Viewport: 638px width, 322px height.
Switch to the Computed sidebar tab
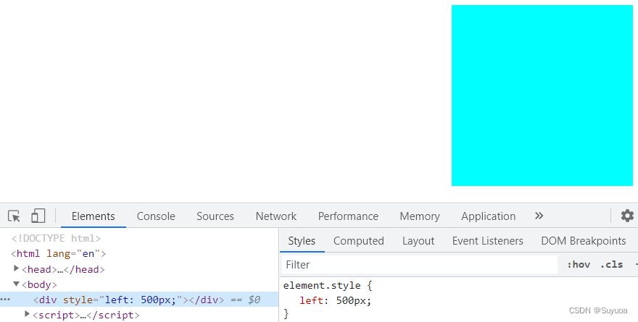358,241
